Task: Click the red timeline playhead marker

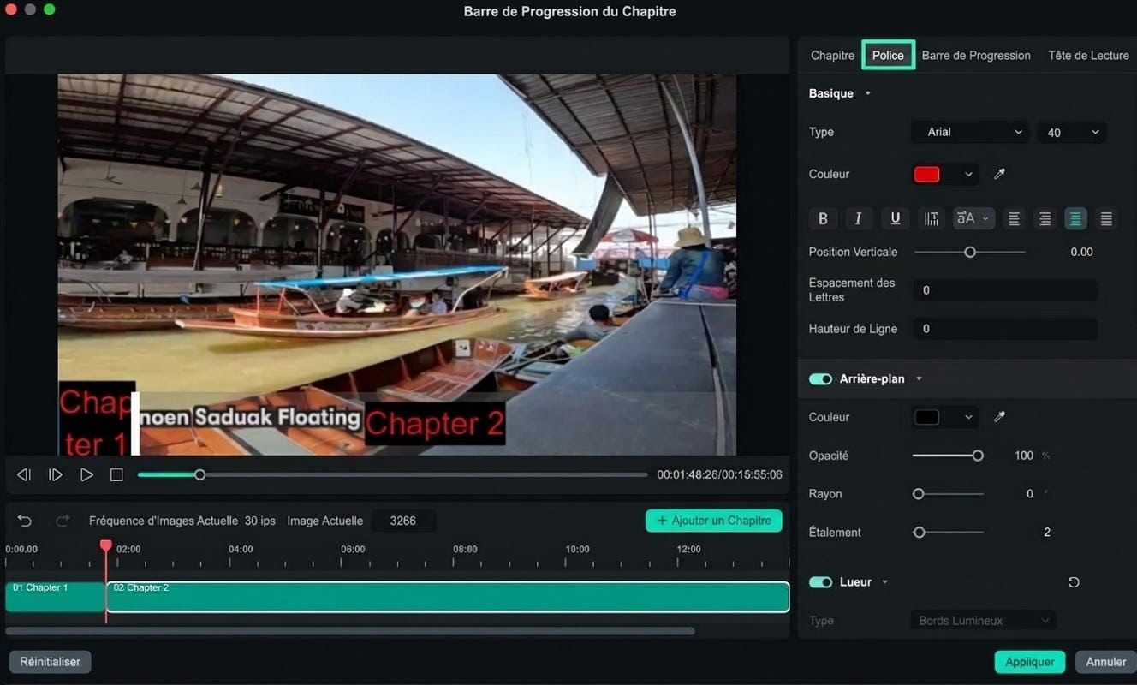Action: pyautogui.click(x=106, y=545)
